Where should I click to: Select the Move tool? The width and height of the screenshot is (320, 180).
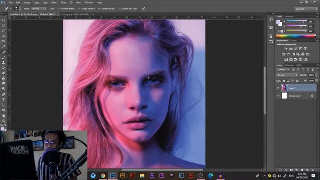pos(3,20)
